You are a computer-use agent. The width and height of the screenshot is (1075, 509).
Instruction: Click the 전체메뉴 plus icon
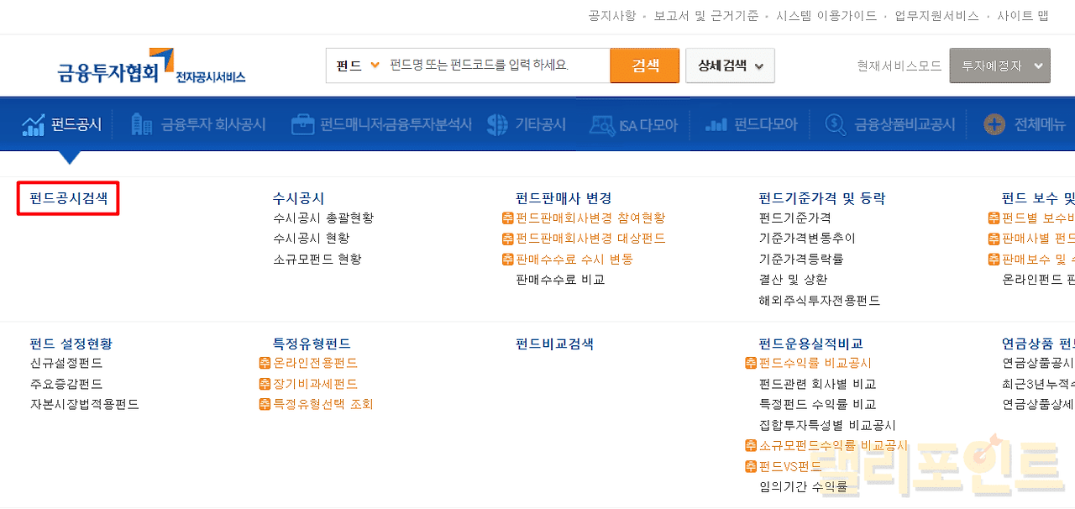994,125
